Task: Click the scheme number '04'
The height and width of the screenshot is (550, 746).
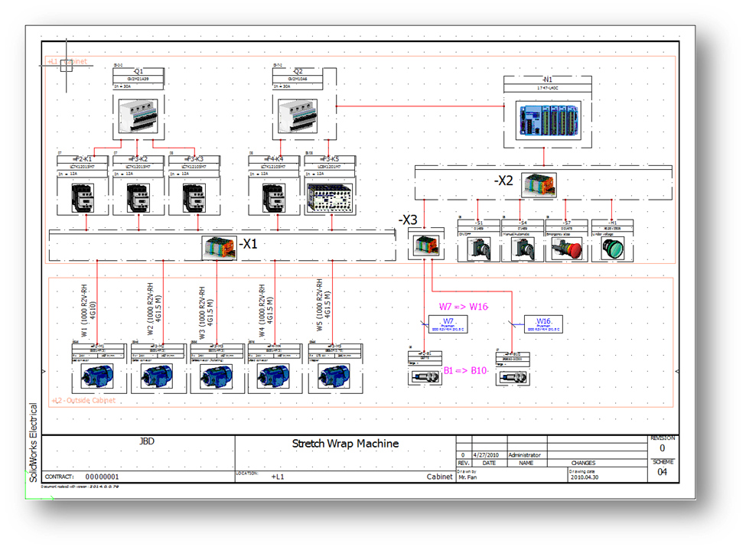Action: click(663, 472)
